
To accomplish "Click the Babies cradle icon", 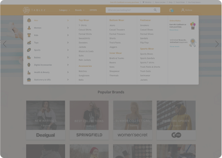I will pyautogui.click(x=29, y=58).
